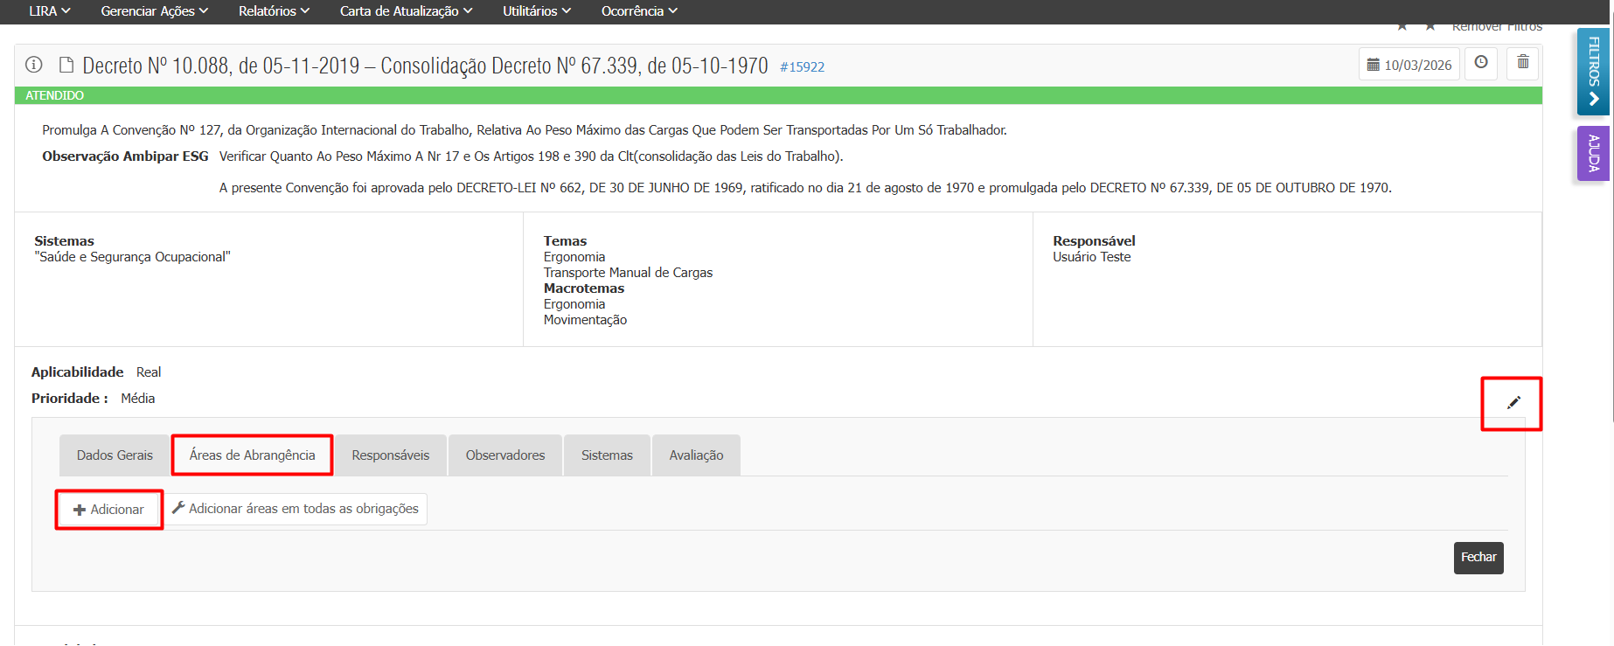
Task: Open the Relatórios dropdown menu
Action: point(274,11)
